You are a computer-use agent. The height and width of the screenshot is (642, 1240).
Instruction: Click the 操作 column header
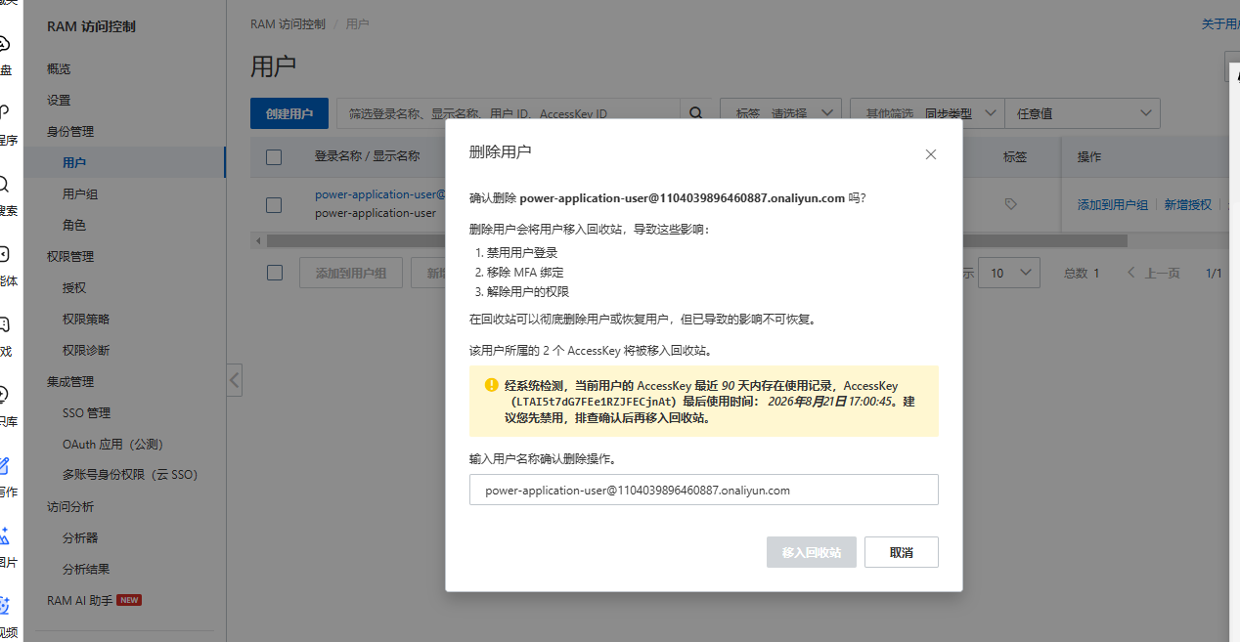click(x=1089, y=156)
